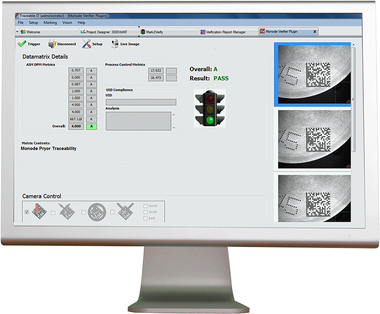Check the East checkbox

click(x=145, y=218)
